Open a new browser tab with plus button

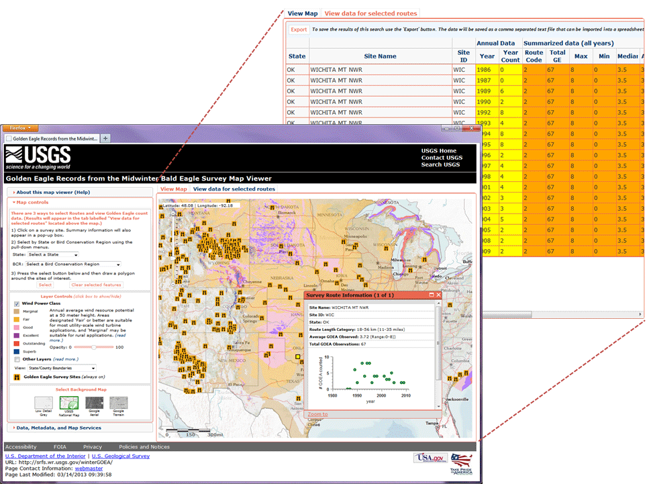105,138
